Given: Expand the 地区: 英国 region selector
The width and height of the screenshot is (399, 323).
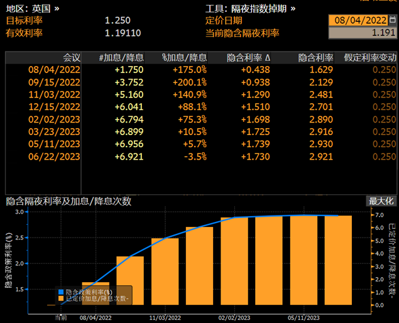Looking at the screenshot, I should click(33, 9).
